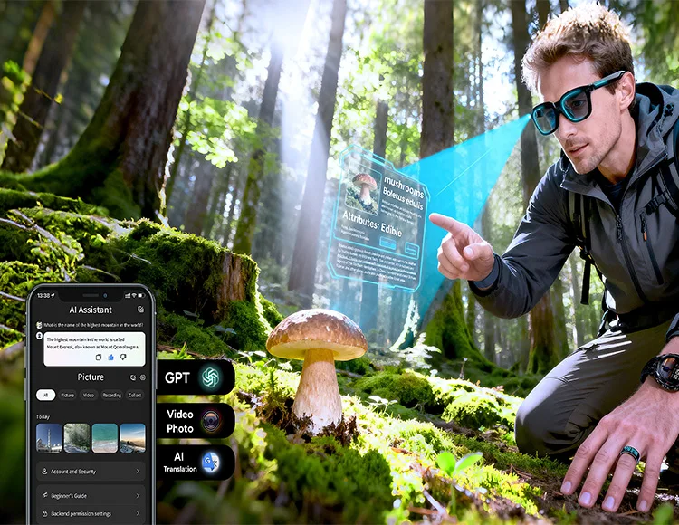Select the Picture filter tab
Viewport: 679px width, 525px height.
click(68, 396)
